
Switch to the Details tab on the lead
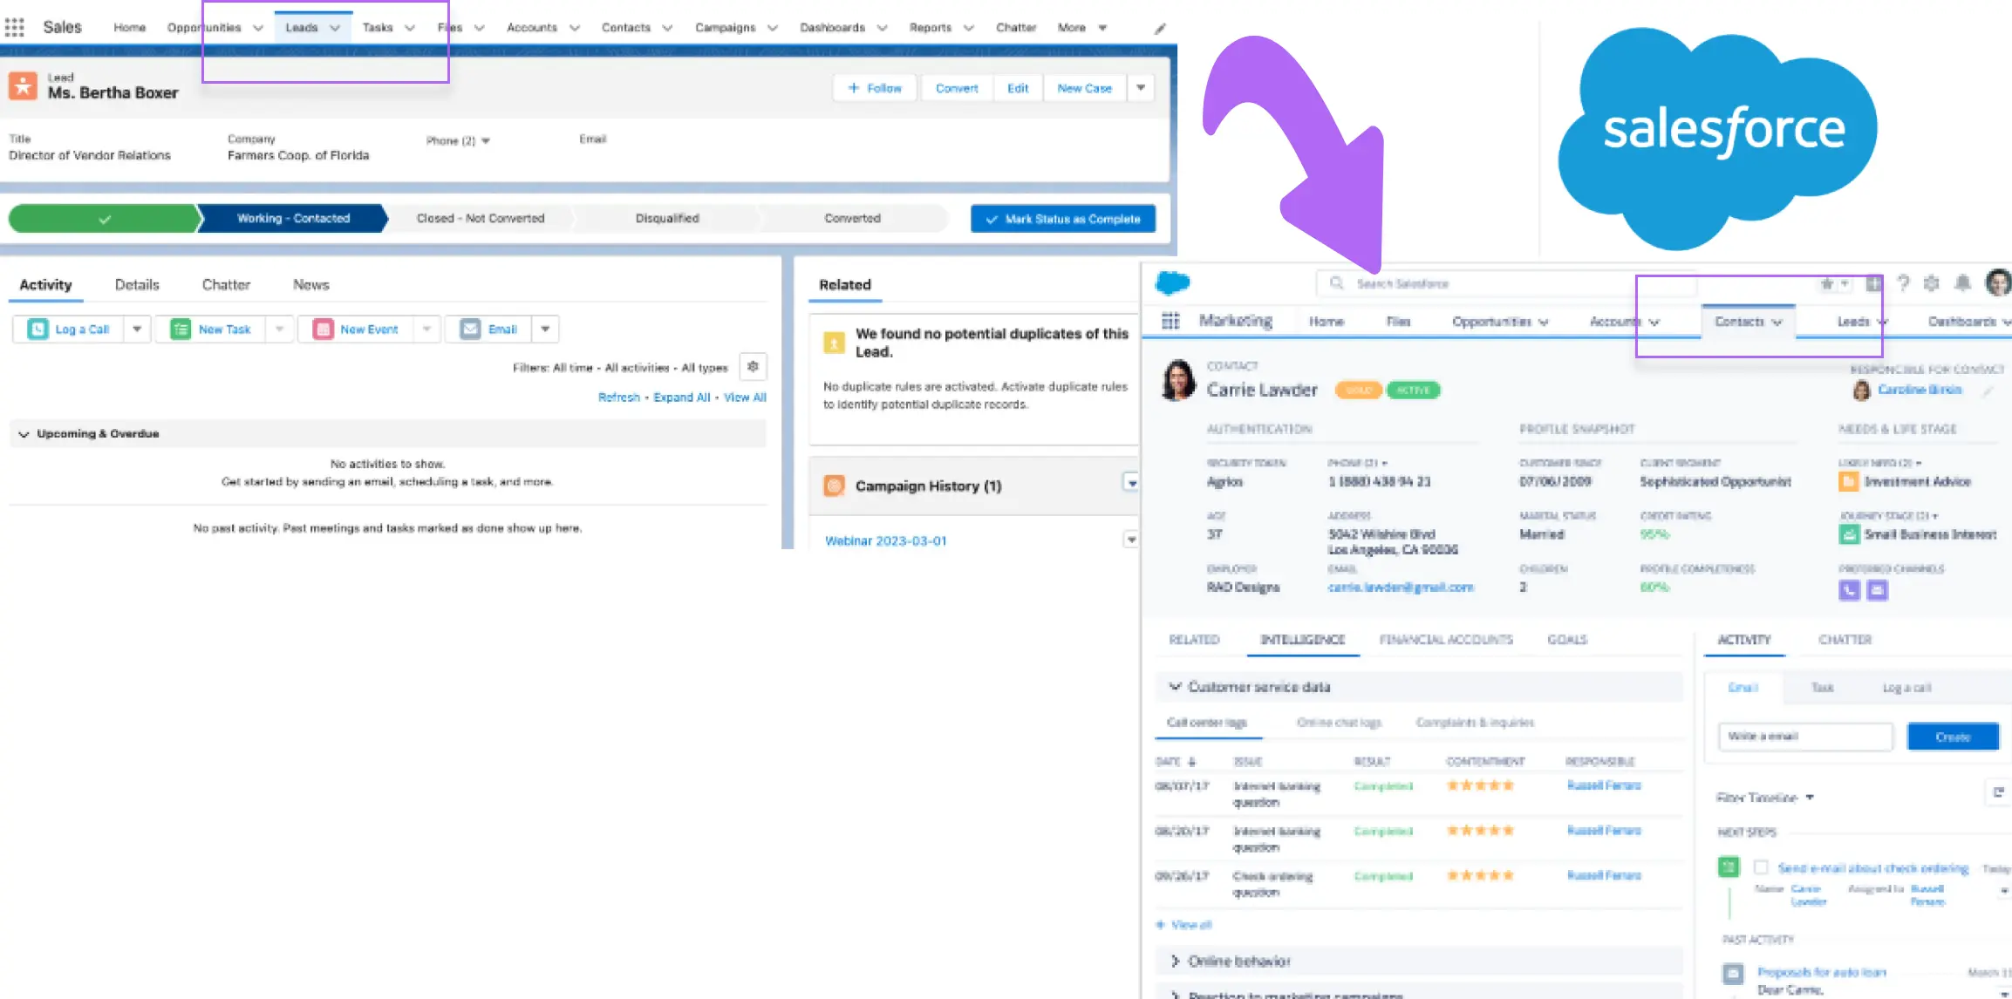click(137, 285)
